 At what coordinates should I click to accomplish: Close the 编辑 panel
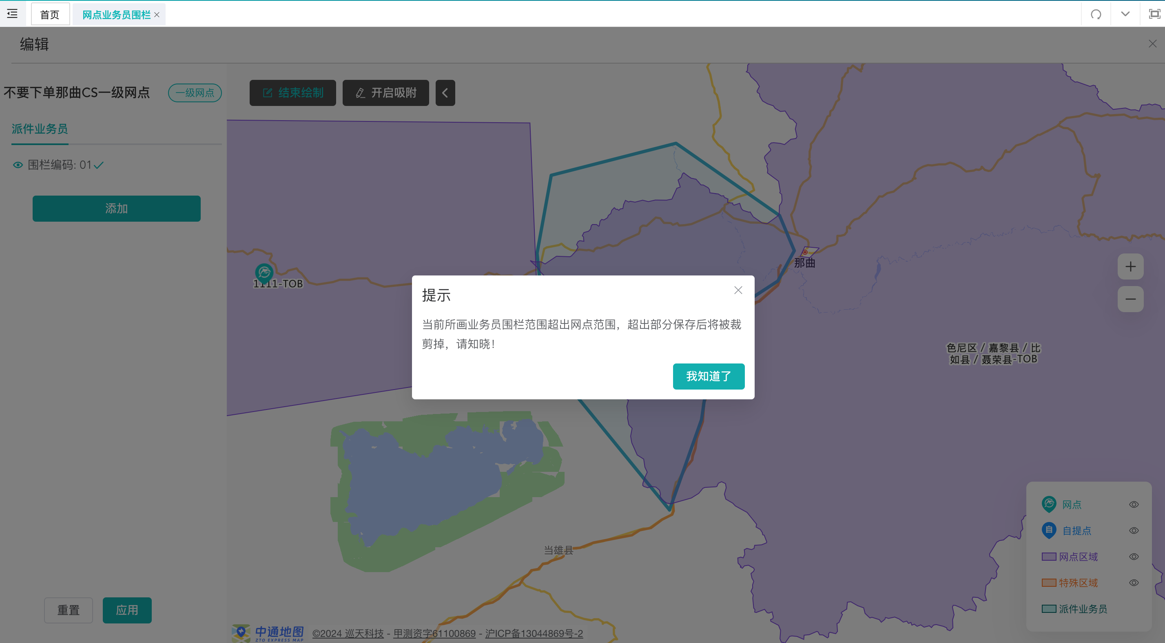pos(1152,44)
